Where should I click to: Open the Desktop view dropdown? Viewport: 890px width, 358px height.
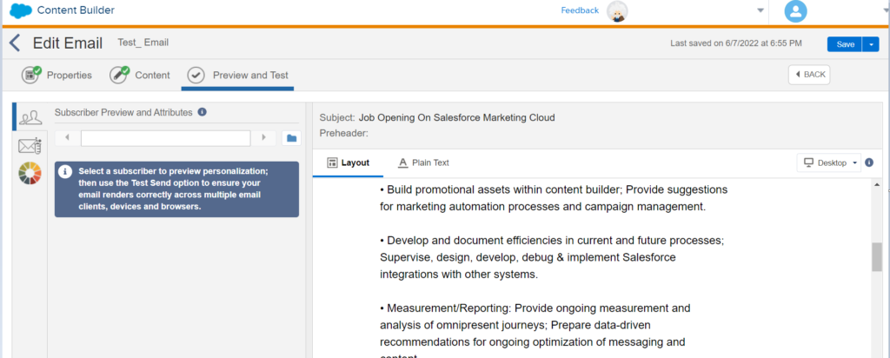pos(829,162)
